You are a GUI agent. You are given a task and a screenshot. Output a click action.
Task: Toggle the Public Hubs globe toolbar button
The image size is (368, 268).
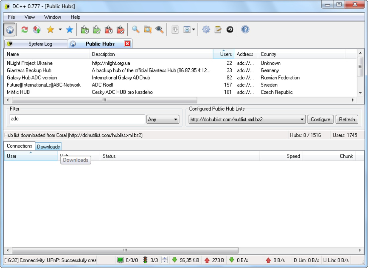(x=10, y=29)
